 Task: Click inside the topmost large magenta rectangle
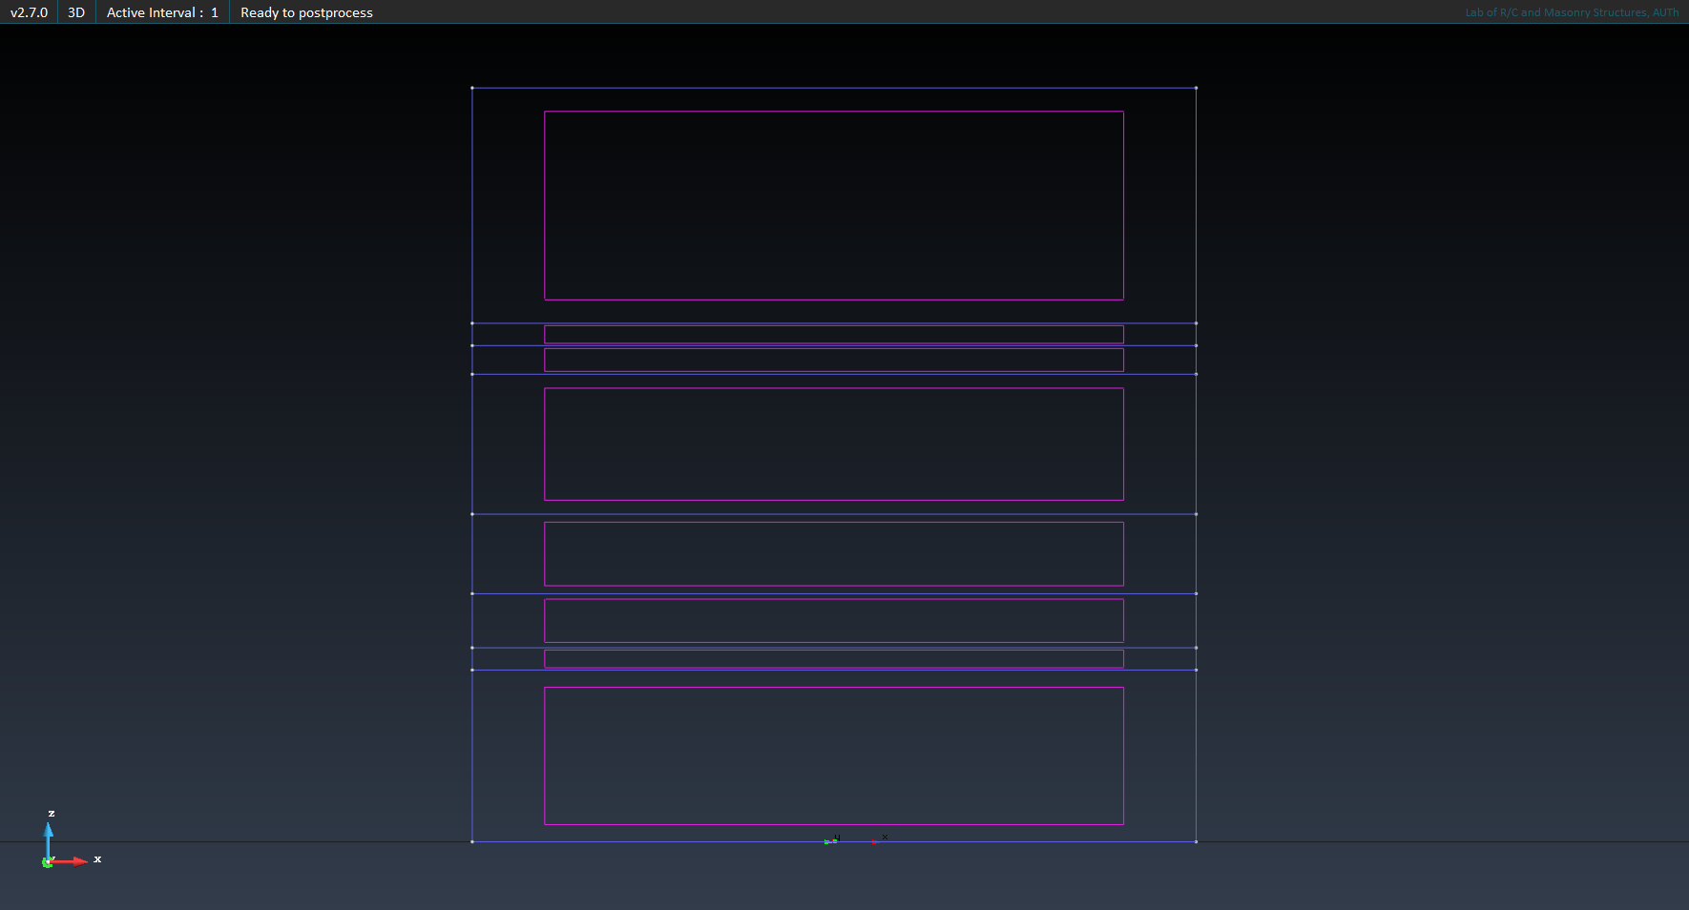coord(833,205)
